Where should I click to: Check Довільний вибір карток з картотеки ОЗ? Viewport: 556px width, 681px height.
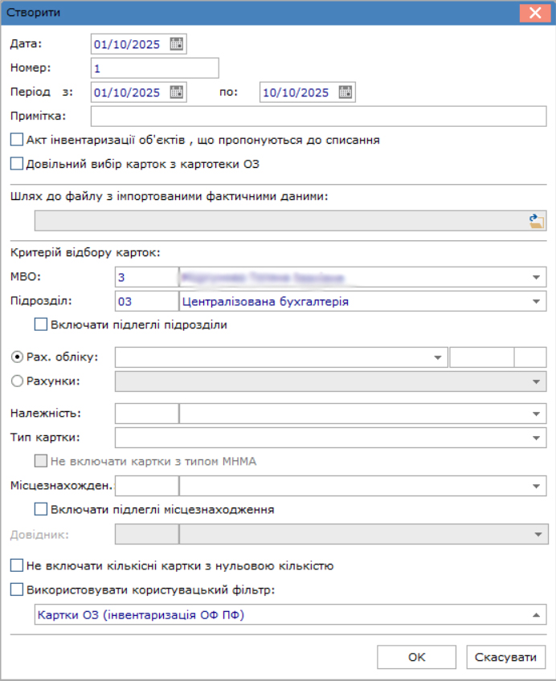point(18,164)
